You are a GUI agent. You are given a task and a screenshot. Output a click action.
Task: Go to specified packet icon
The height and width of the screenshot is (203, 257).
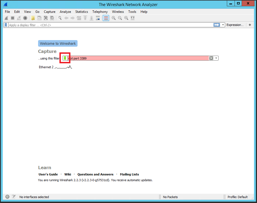click(x=79, y=18)
